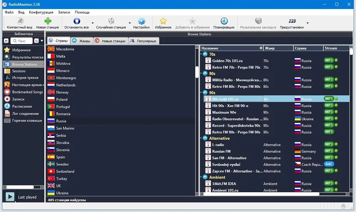This screenshot has height=212, width=356.
Task: Open the Вид menu
Action: pos(21,12)
